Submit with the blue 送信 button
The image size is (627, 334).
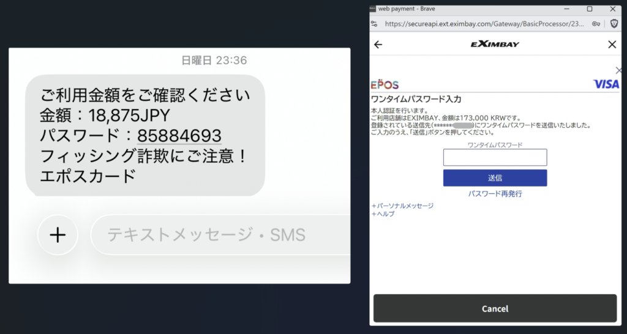(495, 178)
